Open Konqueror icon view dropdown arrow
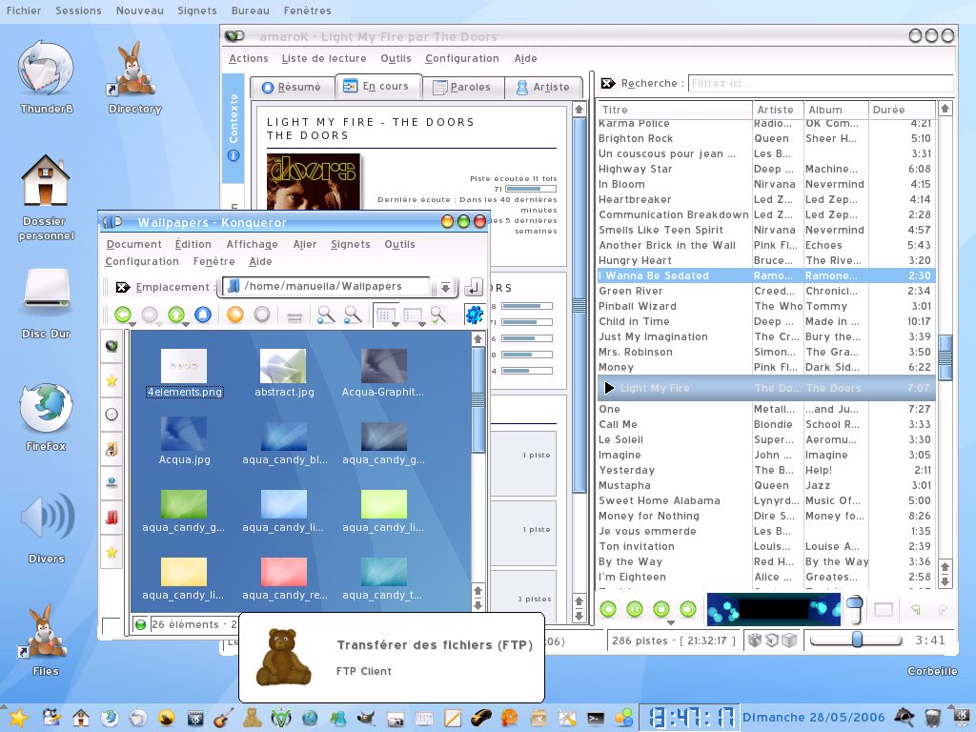The height and width of the screenshot is (732, 976). point(396,324)
